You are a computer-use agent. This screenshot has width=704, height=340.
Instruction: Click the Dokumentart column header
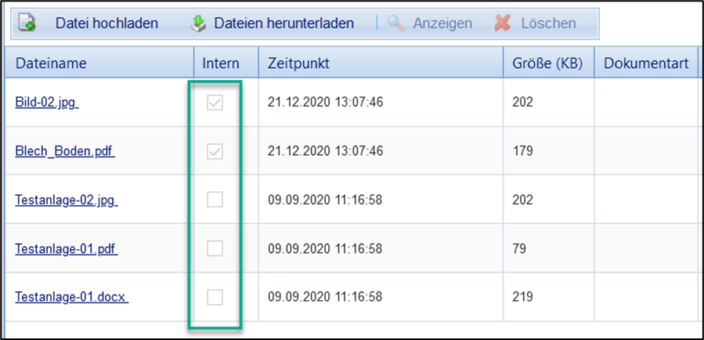click(x=645, y=63)
